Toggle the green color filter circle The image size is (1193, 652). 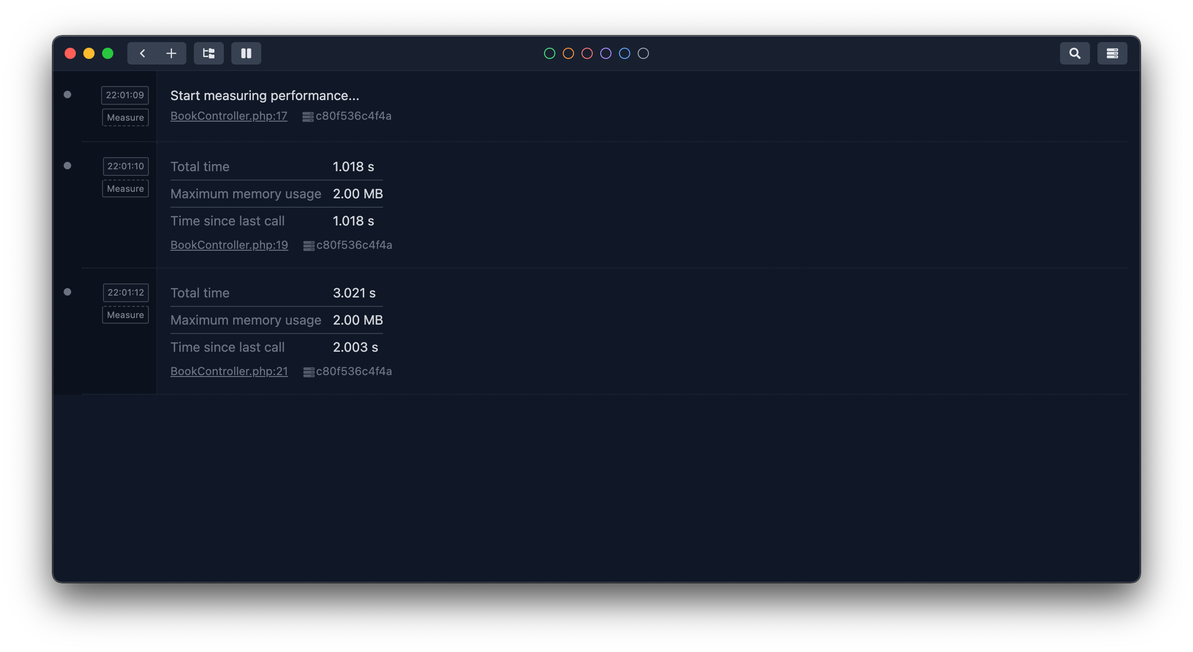pos(550,53)
